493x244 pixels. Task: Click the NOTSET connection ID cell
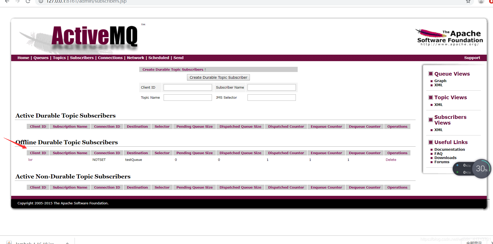click(99, 160)
